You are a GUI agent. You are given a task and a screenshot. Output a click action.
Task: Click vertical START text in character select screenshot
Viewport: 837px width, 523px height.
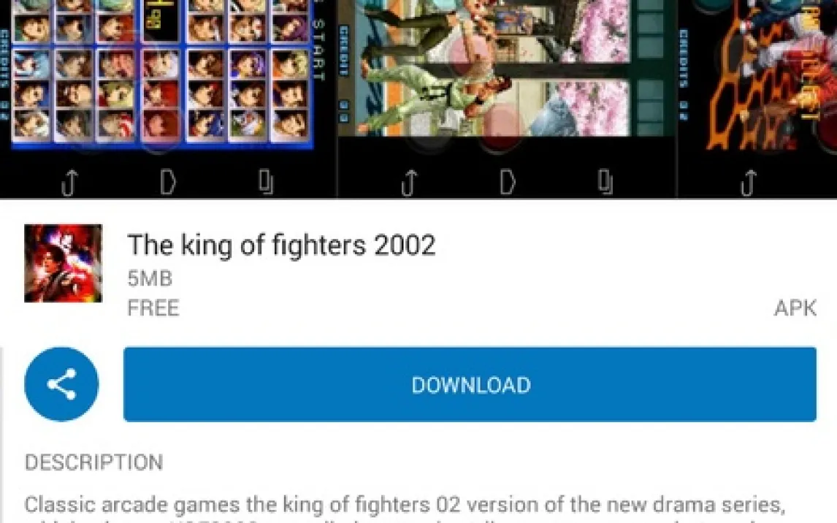[x=318, y=49]
